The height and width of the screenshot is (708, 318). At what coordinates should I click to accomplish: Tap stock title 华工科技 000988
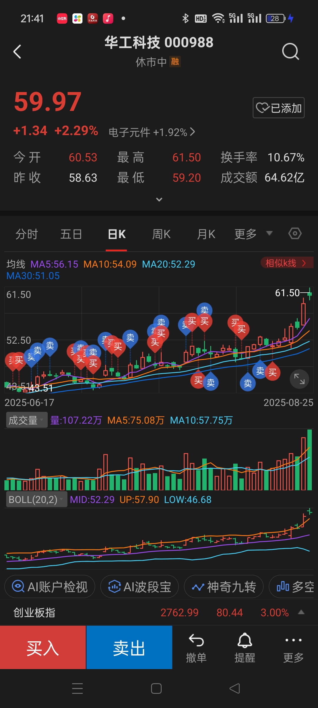[159, 42]
